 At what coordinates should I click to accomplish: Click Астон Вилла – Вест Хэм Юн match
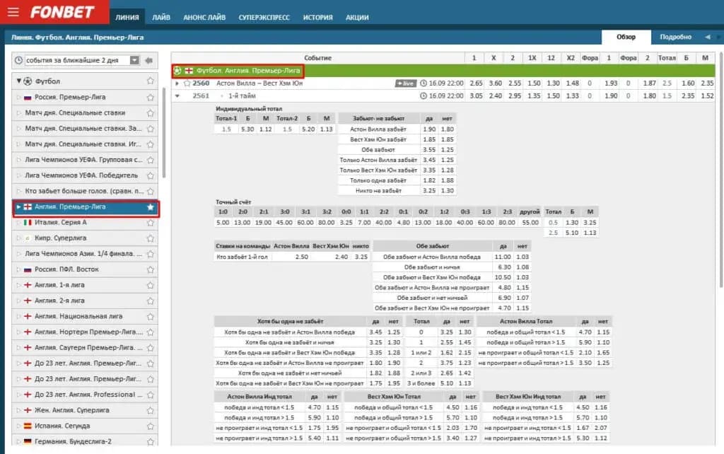click(259, 83)
